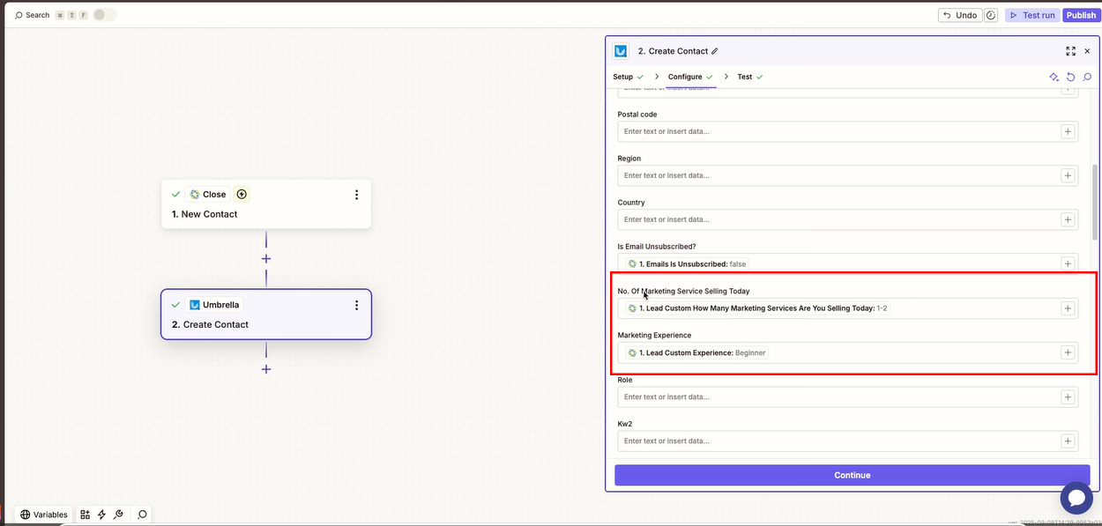Close the Create Contact panel
Screen dimensions: 1102x526
pyautogui.click(x=1087, y=51)
